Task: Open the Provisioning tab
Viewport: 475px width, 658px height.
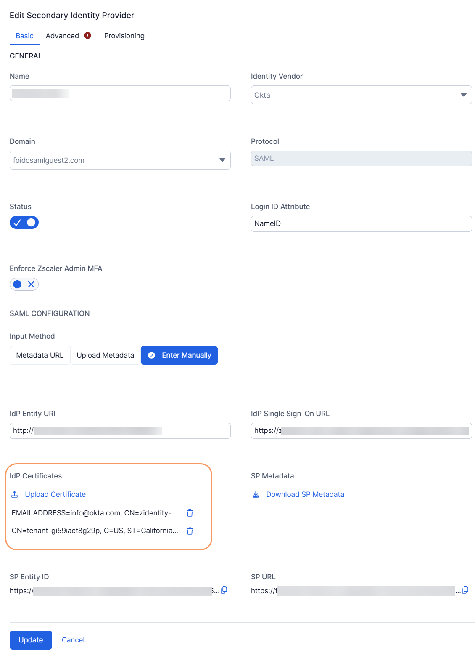Action: (124, 36)
